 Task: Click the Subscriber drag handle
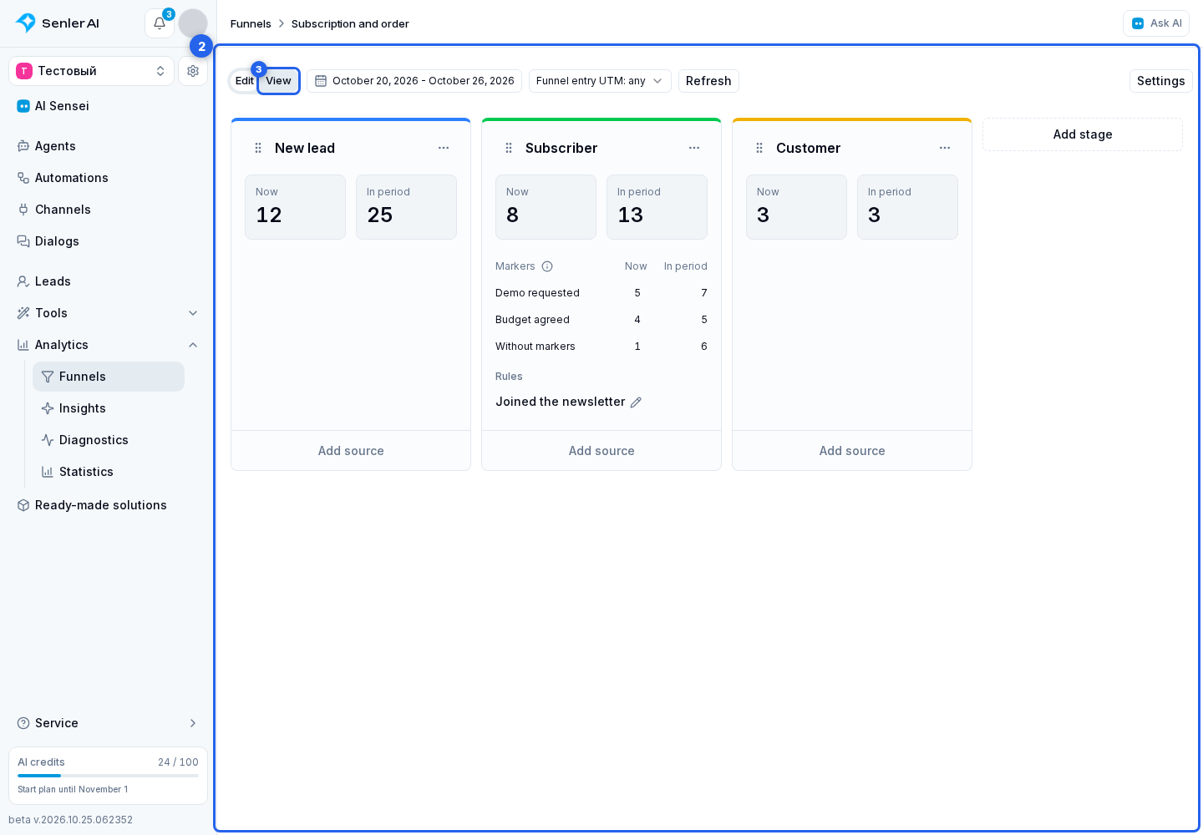coord(509,148)
